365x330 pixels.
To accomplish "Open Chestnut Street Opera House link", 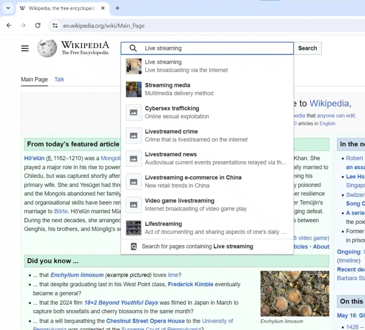I will (145, 321).
